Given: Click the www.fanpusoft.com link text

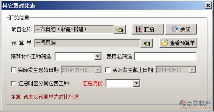Looking at the screenshot, I should click(x=196, y=108).
